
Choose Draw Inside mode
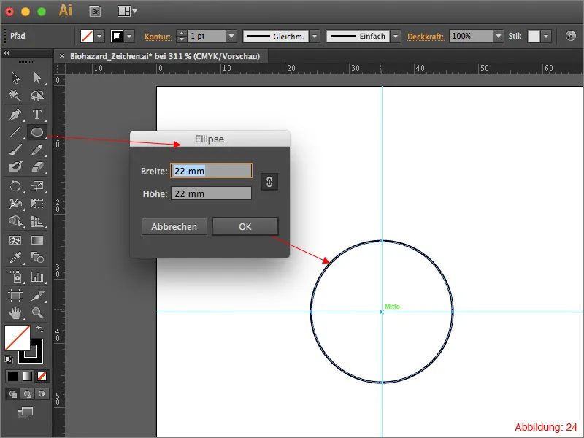click(42, 393)
